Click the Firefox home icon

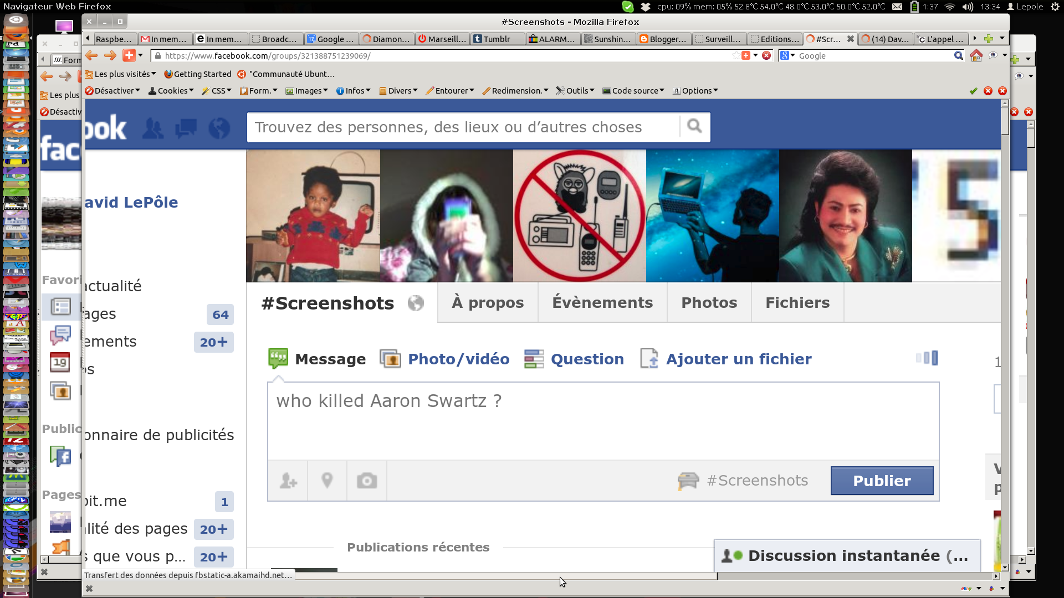(976, 55)
